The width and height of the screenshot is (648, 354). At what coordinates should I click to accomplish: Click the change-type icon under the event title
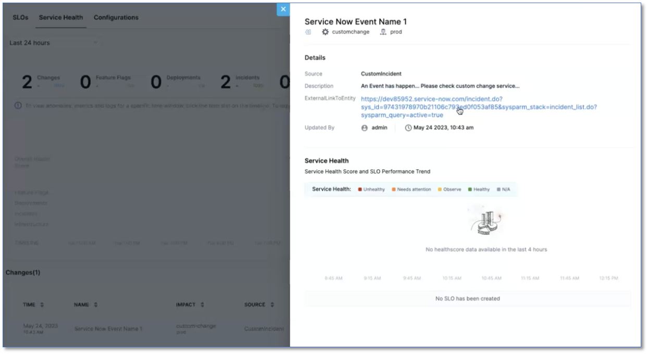pos(308,32)
